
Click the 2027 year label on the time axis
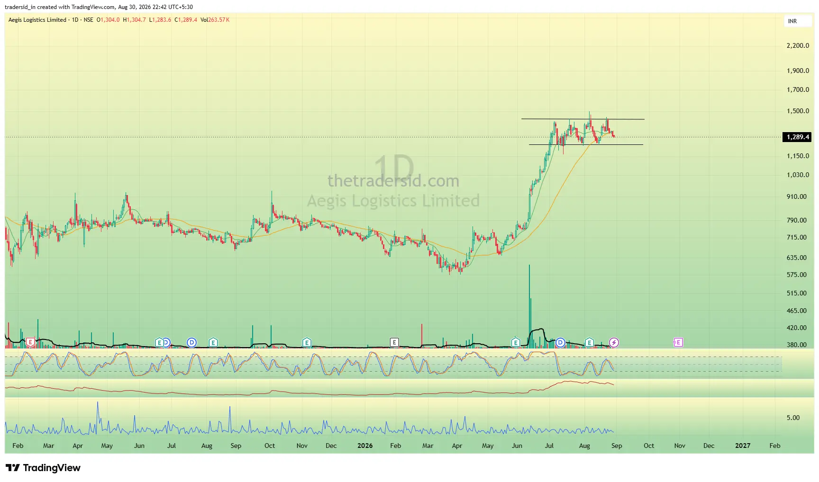[743, 446]
